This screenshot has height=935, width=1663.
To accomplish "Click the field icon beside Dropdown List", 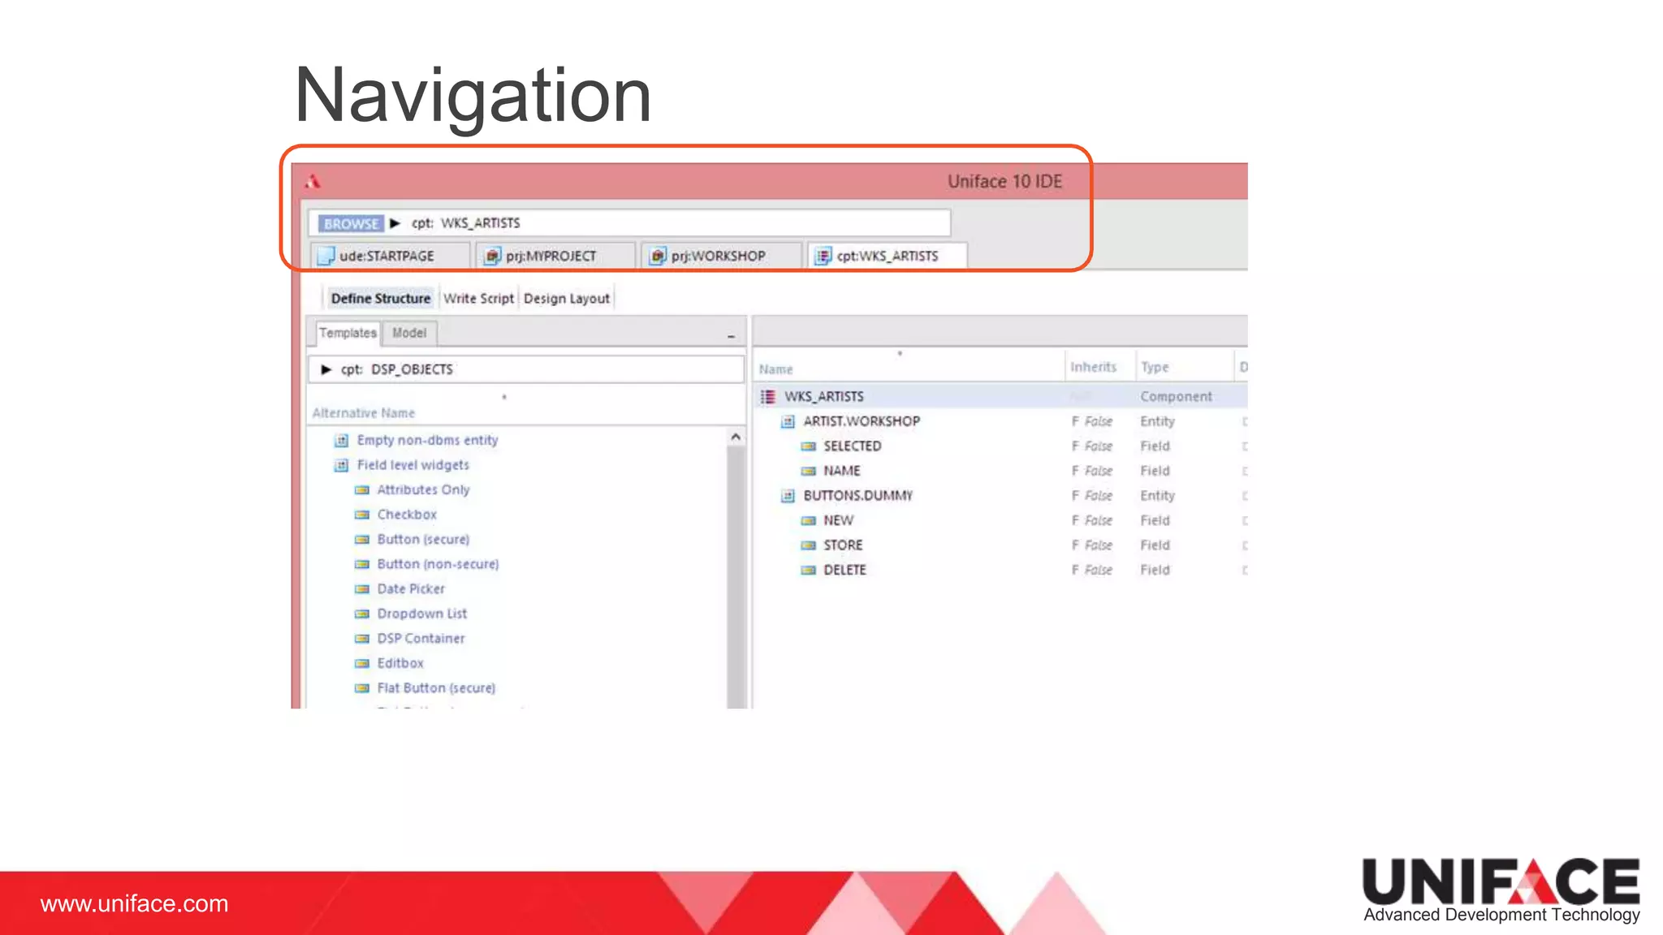I will click(362, 614).
